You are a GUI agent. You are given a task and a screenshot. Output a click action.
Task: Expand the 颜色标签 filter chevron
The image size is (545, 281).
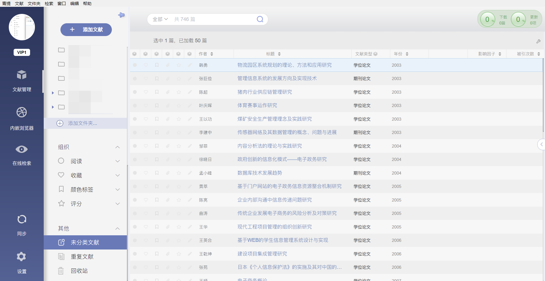118,190
